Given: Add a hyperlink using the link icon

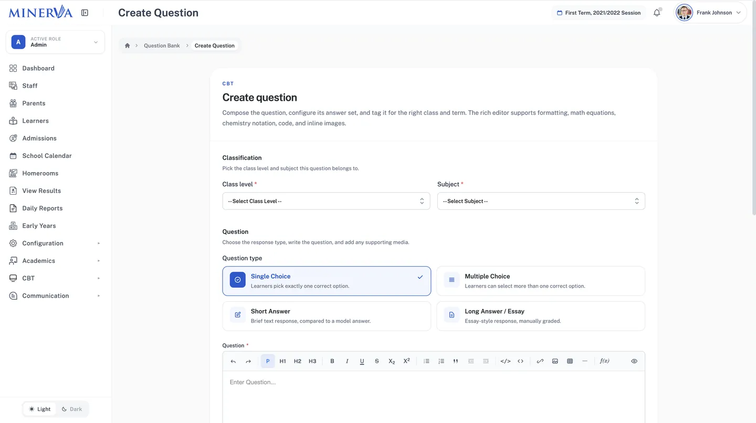Looking at the screenshot, I should (540, 361).
